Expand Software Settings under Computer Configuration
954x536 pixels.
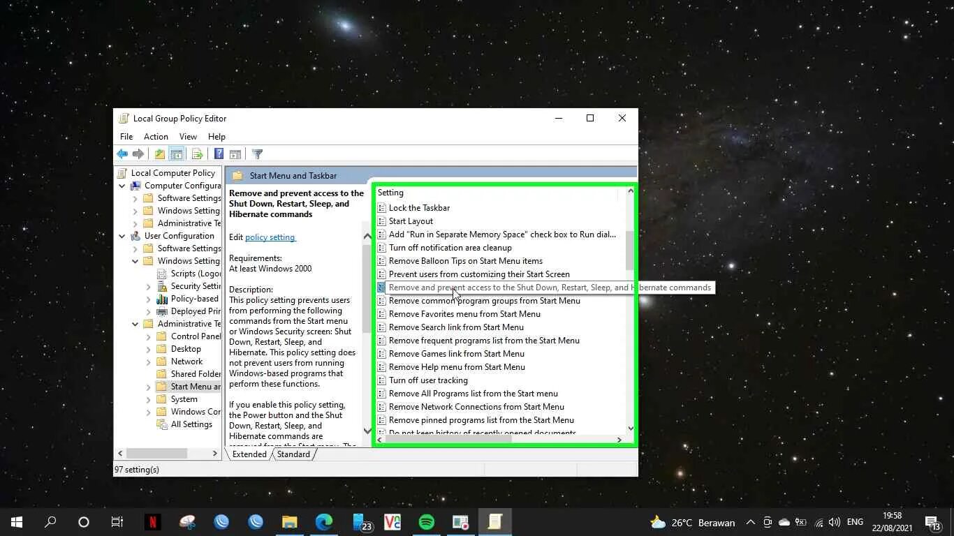pyautogui.click(x=135, y=198)
